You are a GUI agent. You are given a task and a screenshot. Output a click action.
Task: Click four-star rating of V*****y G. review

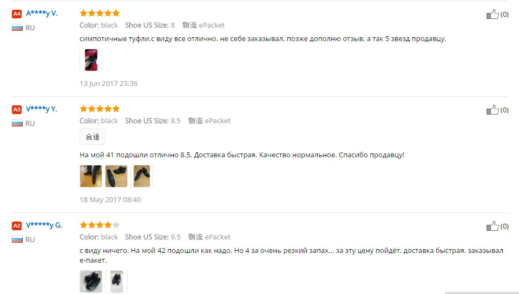tap(100, 225)
